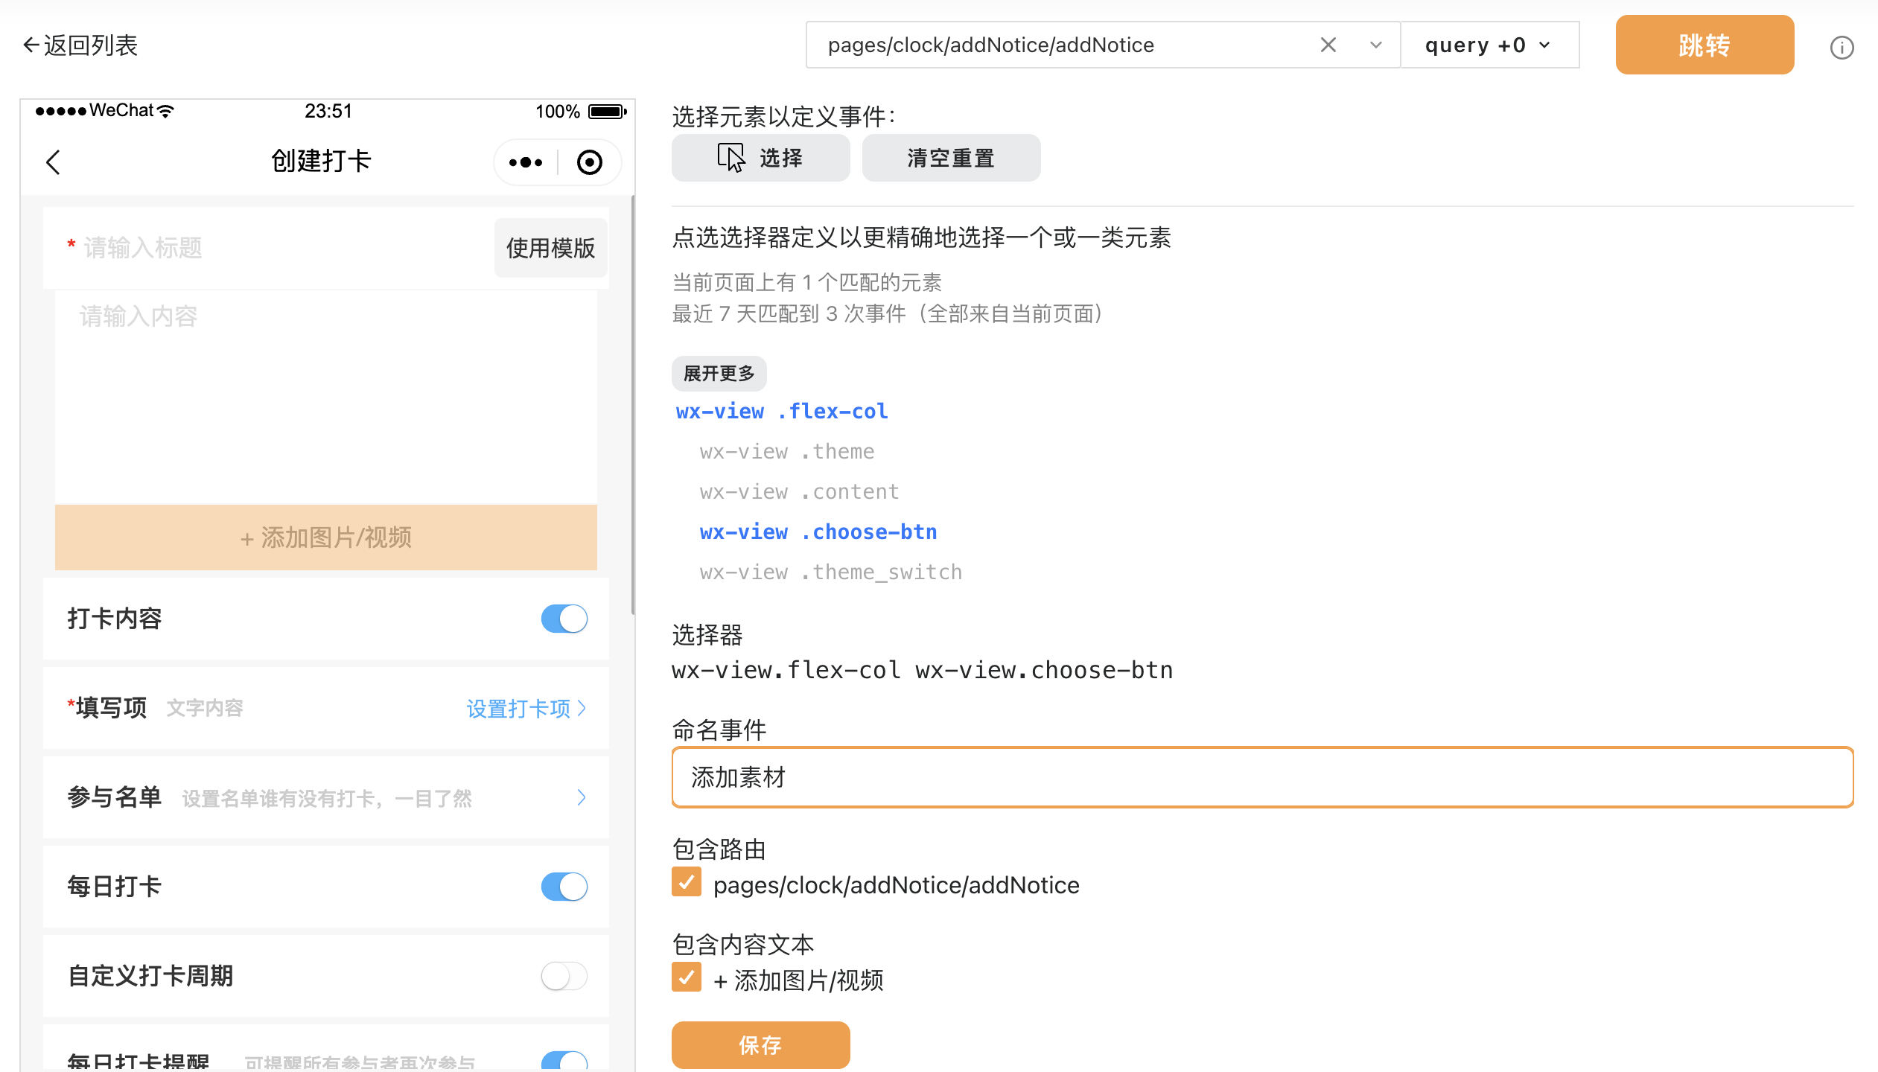1878x1072 pixels.
Task: Open the mini program three-dots menu
Action: [x=526, y=162]
